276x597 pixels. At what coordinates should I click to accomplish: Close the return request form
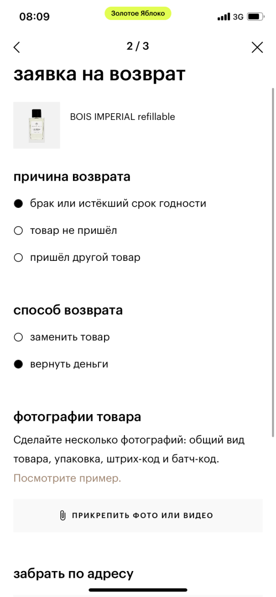[257, 47]
